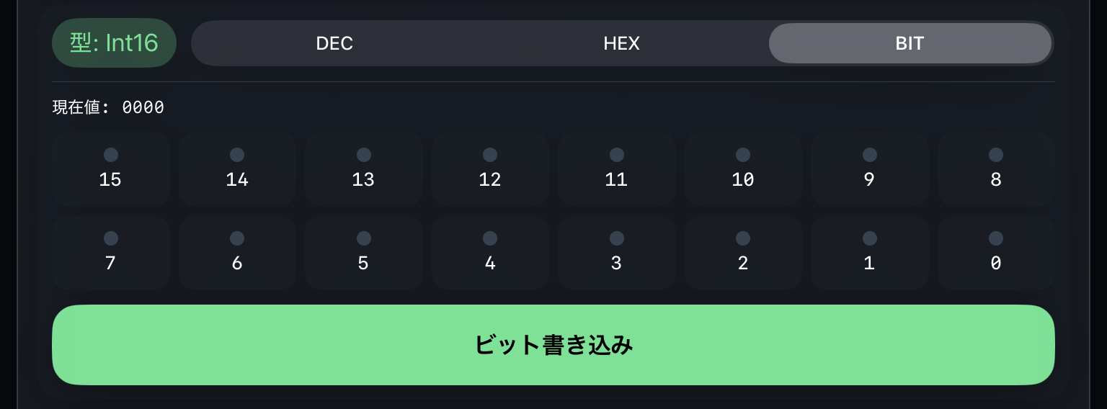Enable bit 11
Screen dimensions: 1107x409
[617, 169]
